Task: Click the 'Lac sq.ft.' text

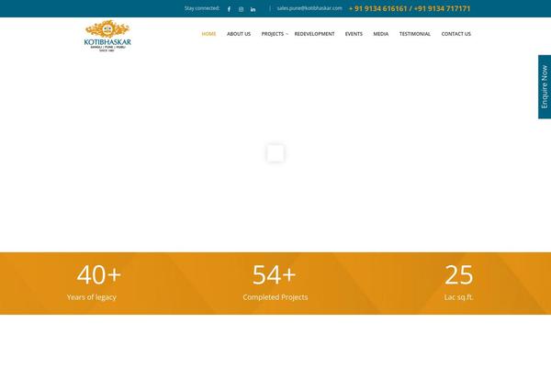Action: (x=459, y=297)
